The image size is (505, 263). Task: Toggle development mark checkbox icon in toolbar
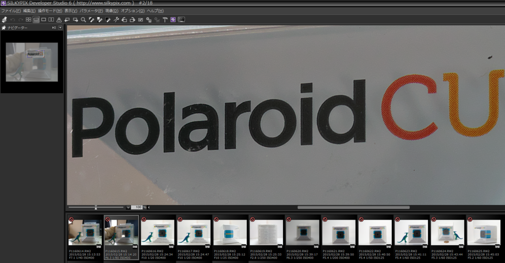click(141, 20)
